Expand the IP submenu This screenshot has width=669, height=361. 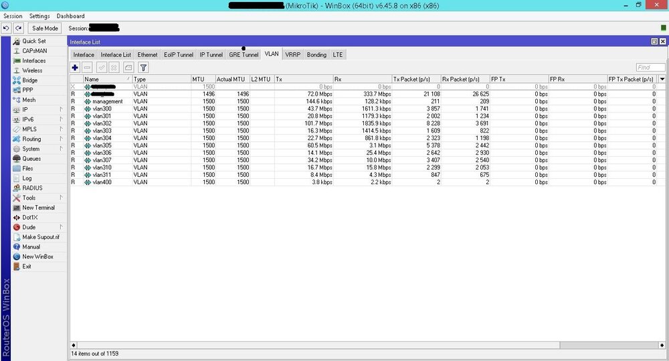coord(25,109)
